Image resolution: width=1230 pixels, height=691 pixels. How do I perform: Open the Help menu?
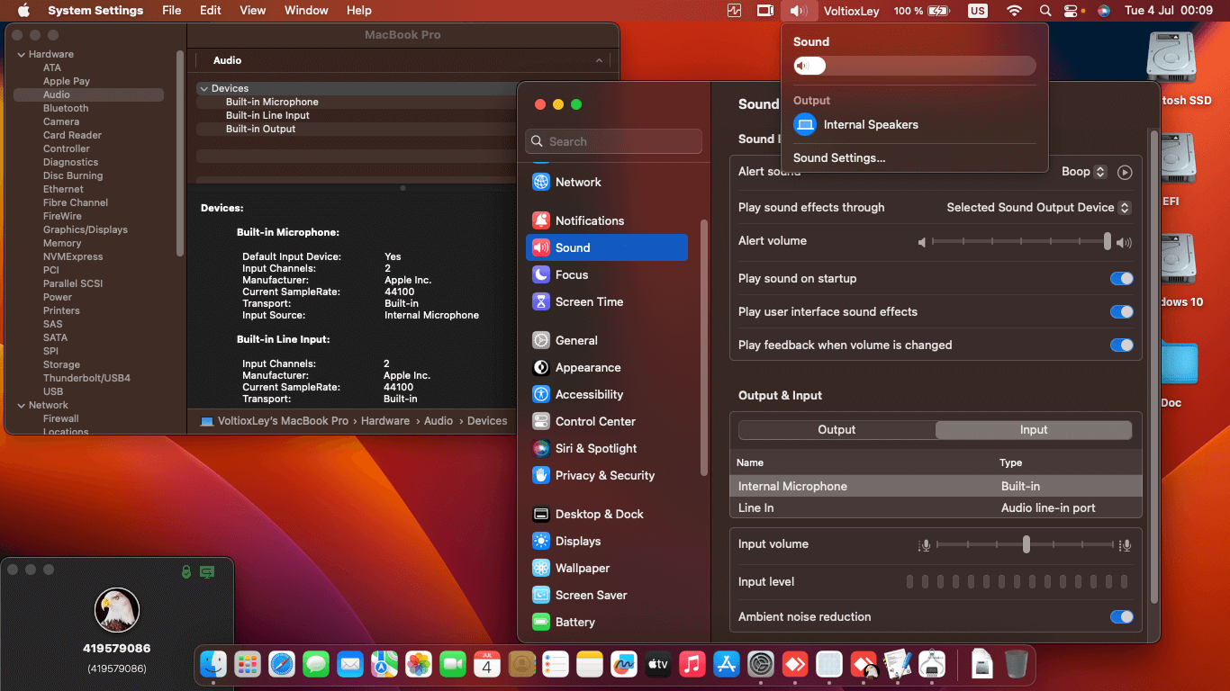pyautogui.click(x=359, y=11)
